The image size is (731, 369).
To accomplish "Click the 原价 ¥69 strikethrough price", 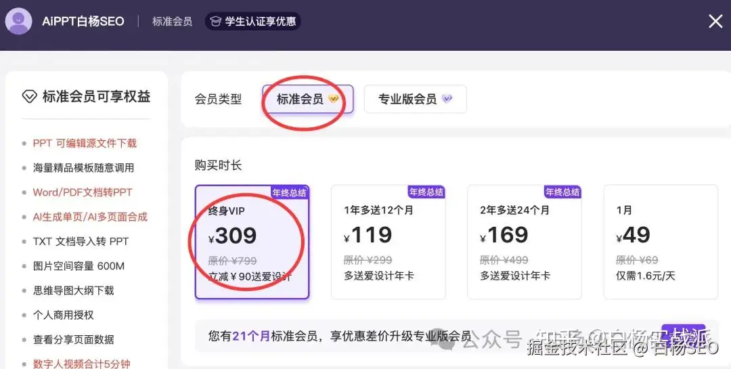I will click(637, 260).
